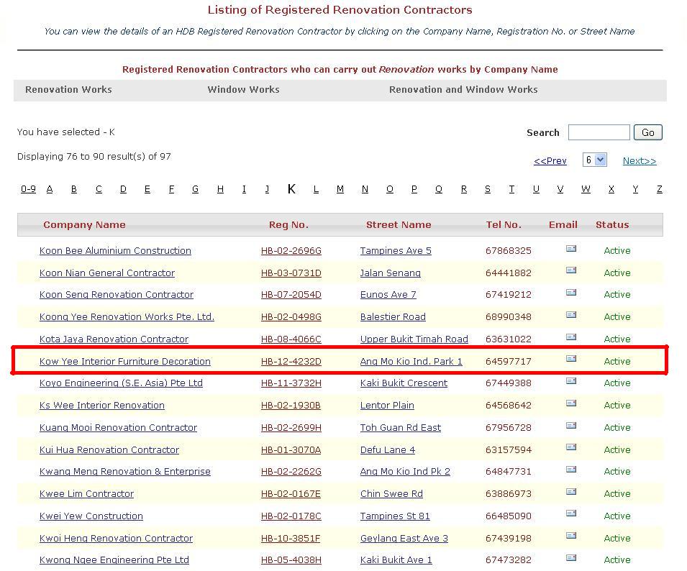Image resolution: width=687 pixels, height=571 pixels.
Task: Focus the Search input field
Action: 599,132
